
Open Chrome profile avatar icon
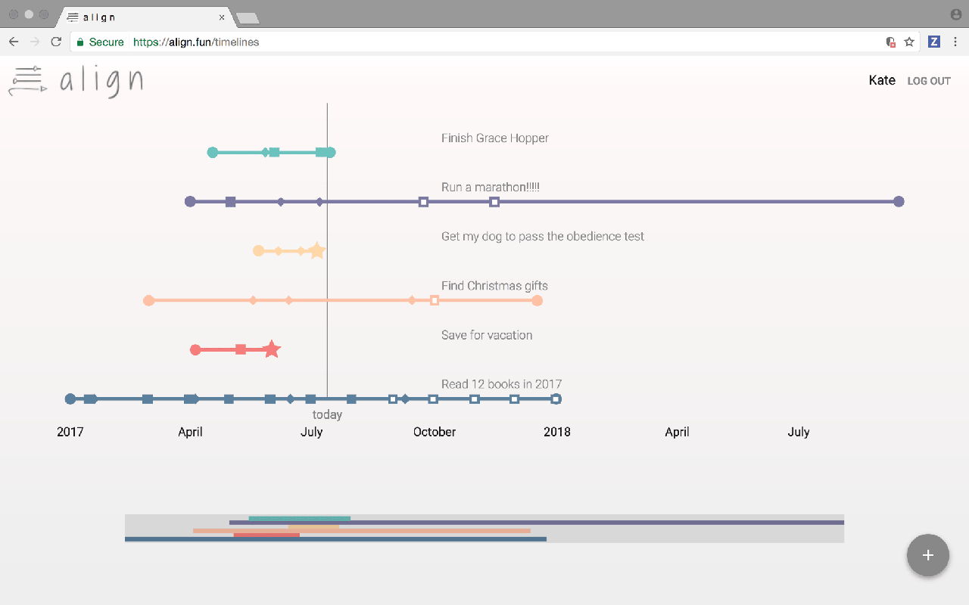955,14
